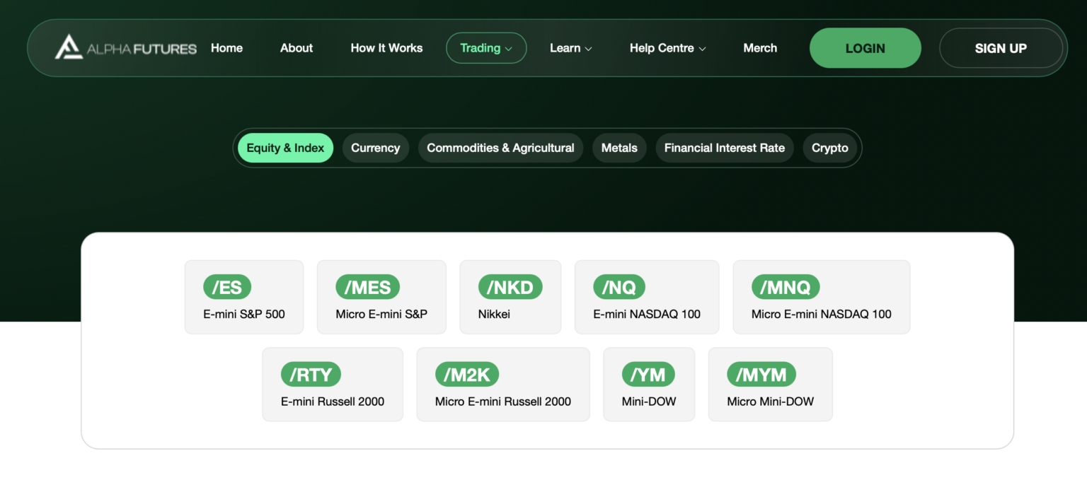1087x492 pixels.
Task: Open the /YM Mini-DOW card
Action: pos(649,385)
